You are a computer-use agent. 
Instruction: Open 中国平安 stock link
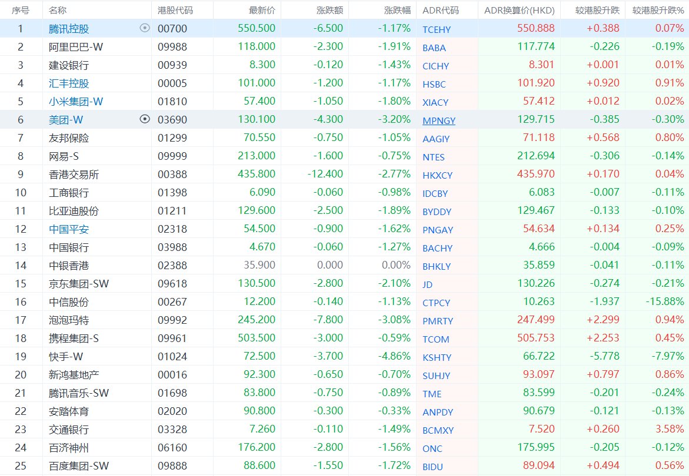(x=69, y=229)
